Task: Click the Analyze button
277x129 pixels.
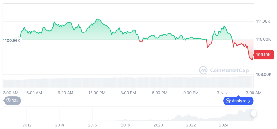Action: coord(238,101)
